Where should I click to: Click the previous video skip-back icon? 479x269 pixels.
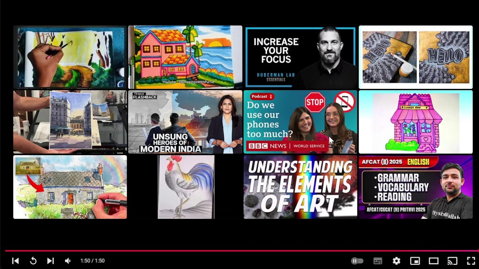click(x=15, y=261)
